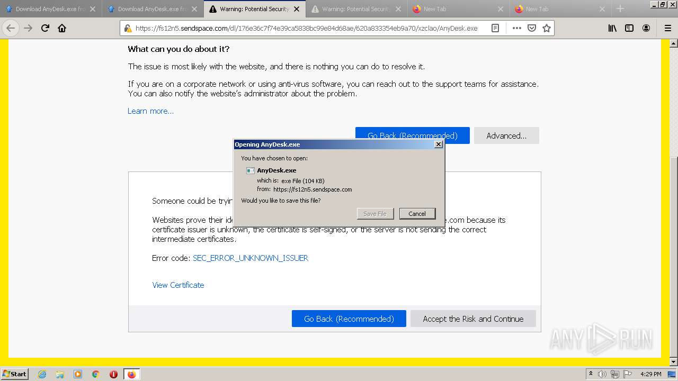Click Accept the Risk and Continue
The width and height of the screenshot is (678, 381).
pyautogui.click(x=473, y=319)
